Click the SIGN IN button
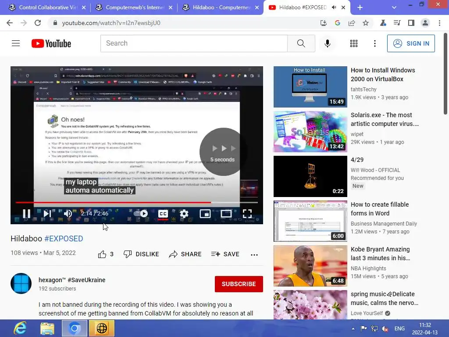The image size is (449, 337). [x=411, y=43]
